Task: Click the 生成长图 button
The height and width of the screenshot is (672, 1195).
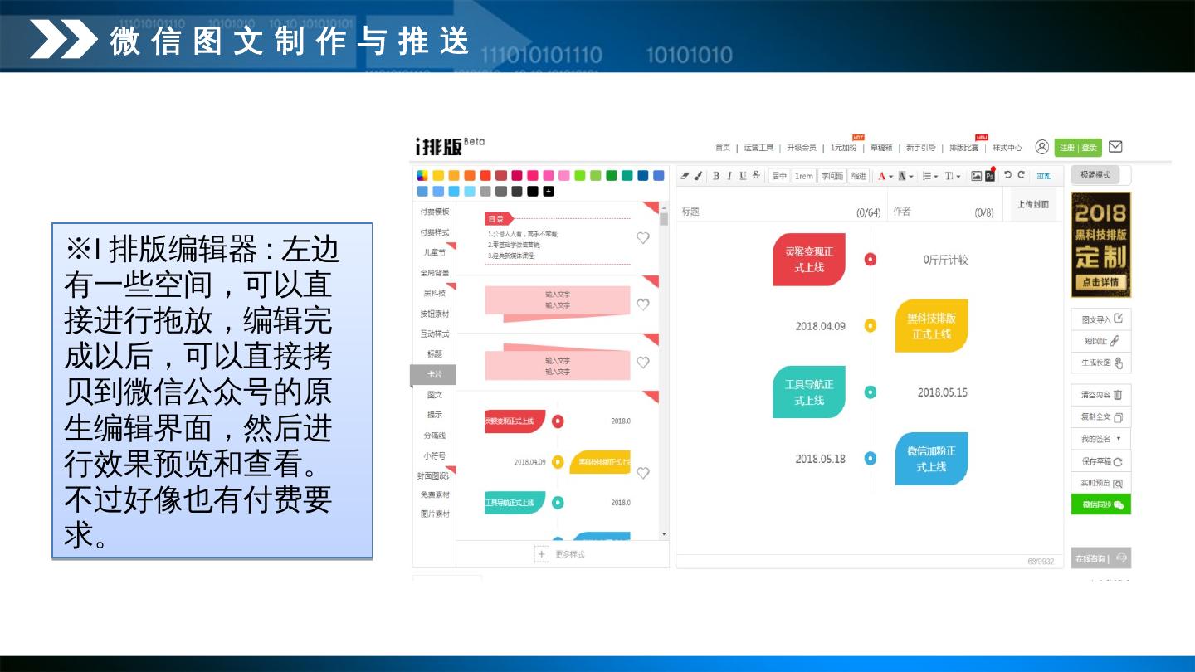Action: point(1100,363)
